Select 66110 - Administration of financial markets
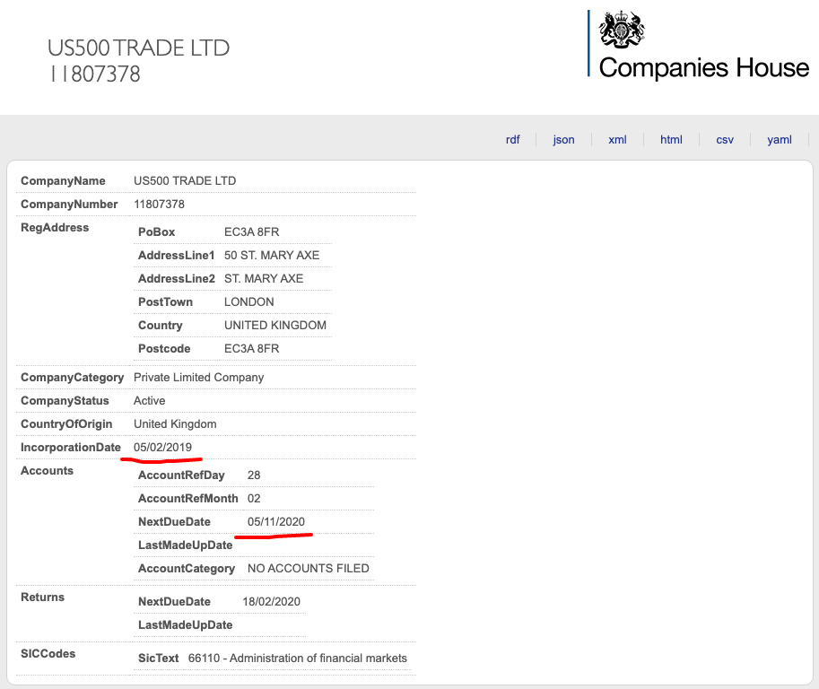Viewport: 819px width, 689px height. [x=297, y=658]
